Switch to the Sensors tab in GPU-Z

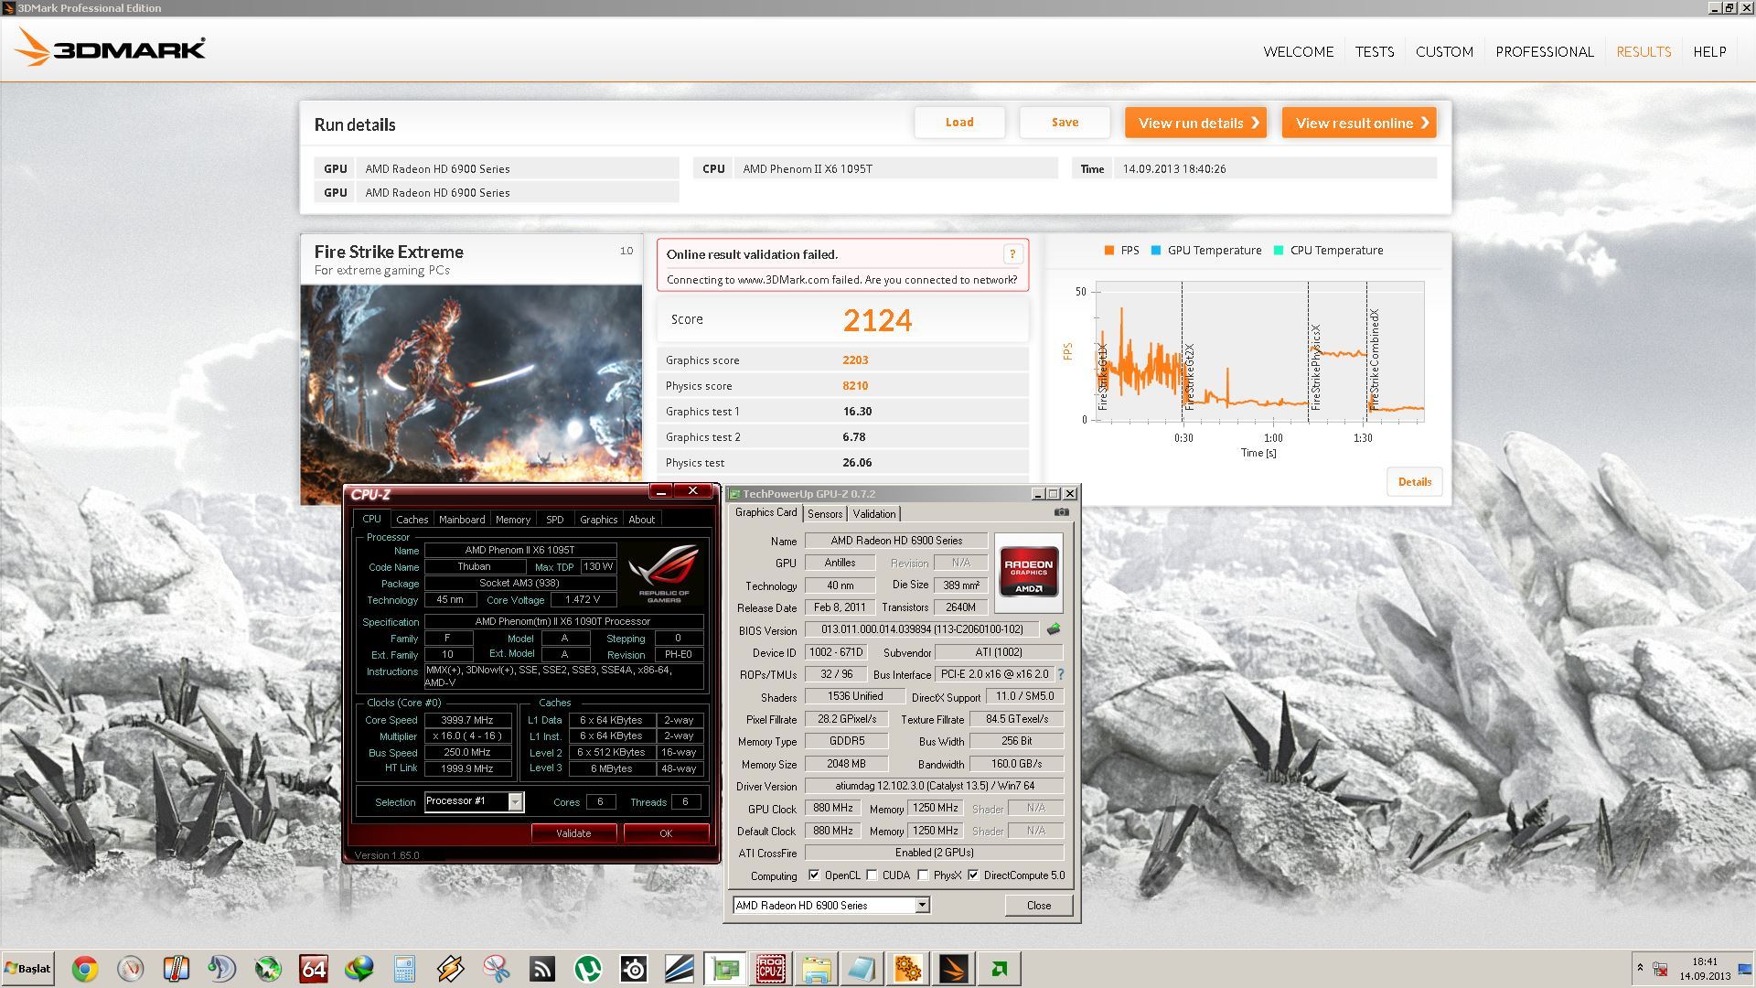pos(824,514)
